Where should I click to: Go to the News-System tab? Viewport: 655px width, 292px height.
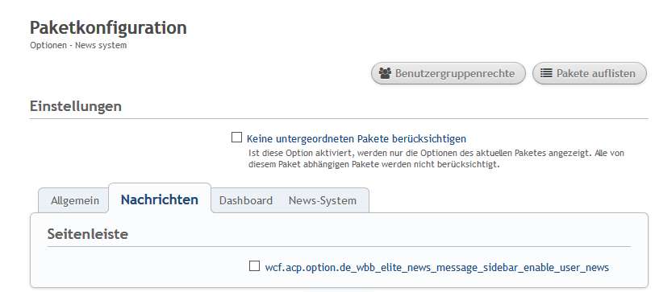point(323,200)
